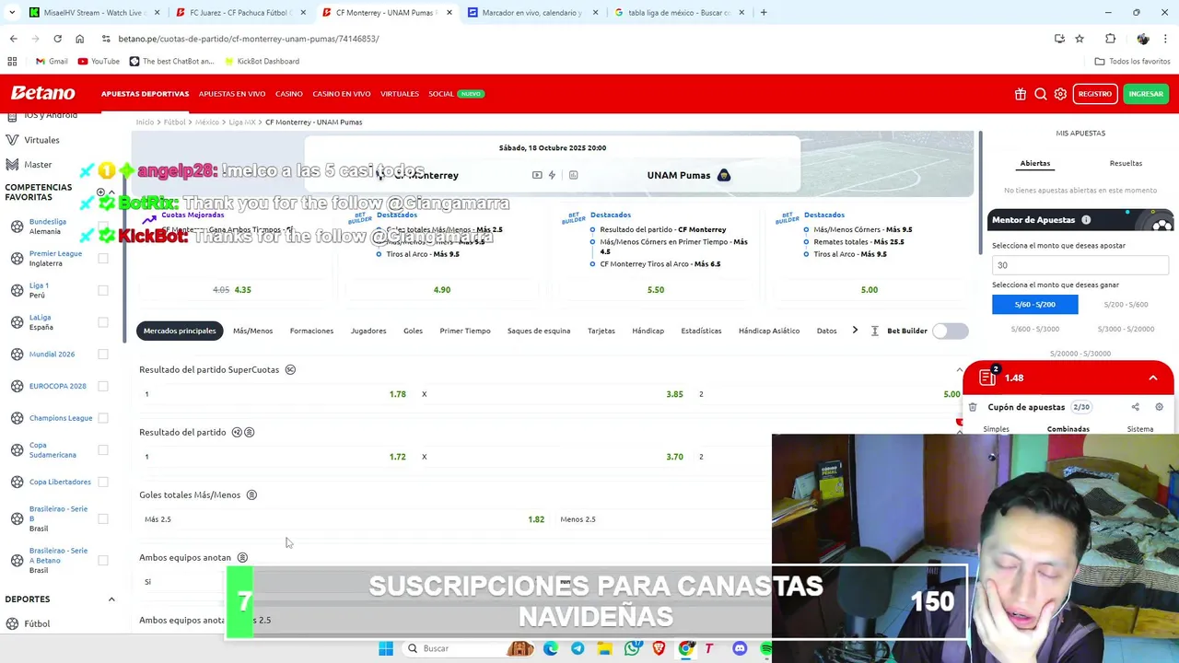
Task: Click the REGISTRO button
Action: [1095, 94]
